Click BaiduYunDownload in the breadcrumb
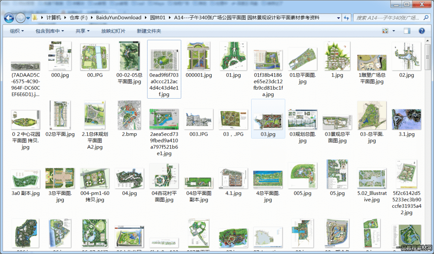 click(x=119, y=17)
